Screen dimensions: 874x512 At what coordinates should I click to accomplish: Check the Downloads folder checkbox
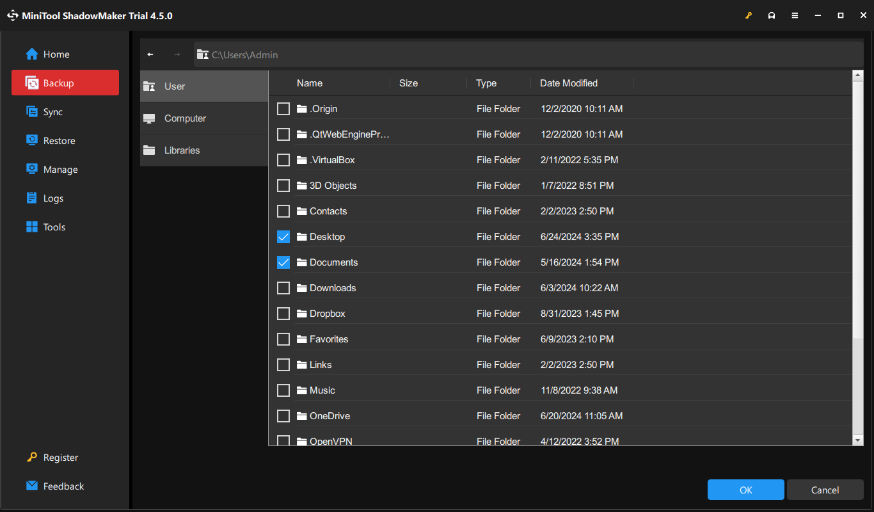pos(283,288)
